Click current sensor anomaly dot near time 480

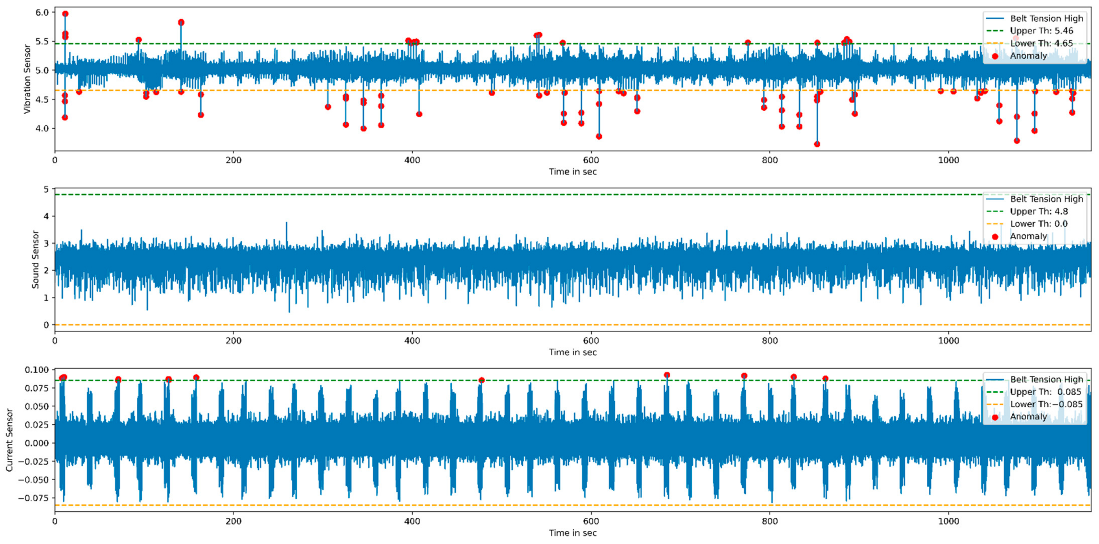pos(482,380)
